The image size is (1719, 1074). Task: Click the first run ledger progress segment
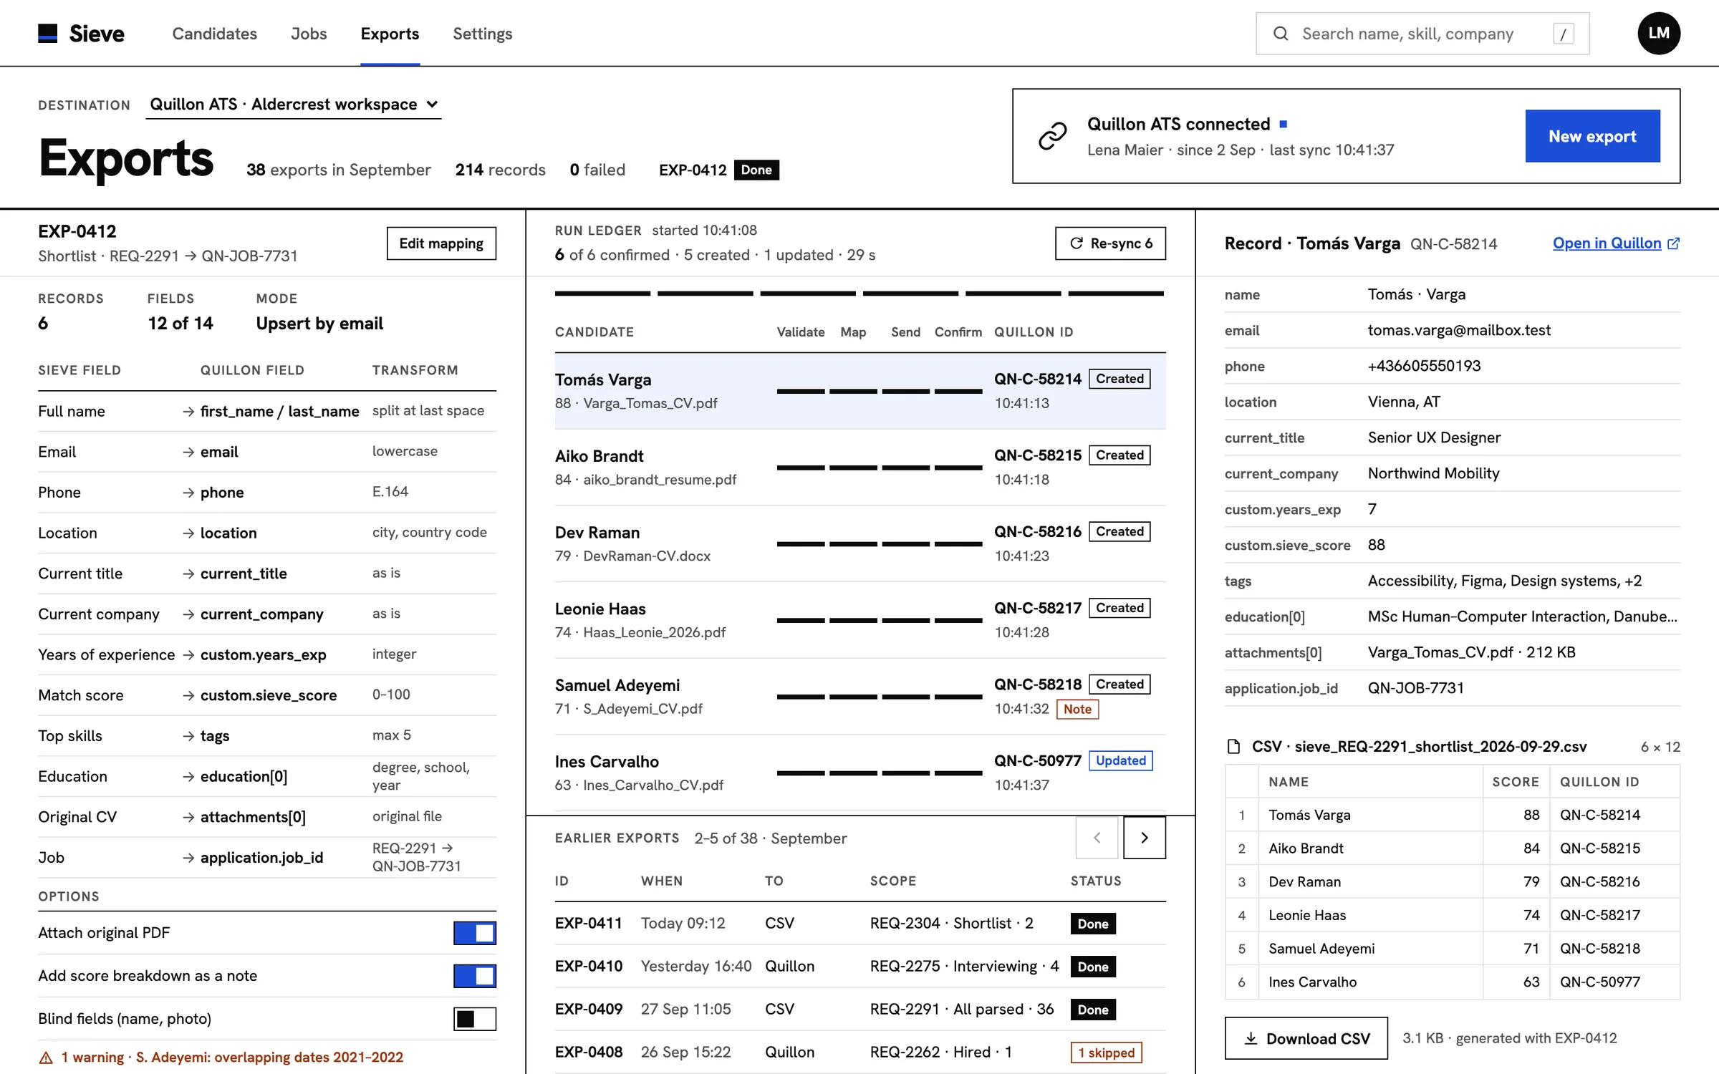point(602,294)
